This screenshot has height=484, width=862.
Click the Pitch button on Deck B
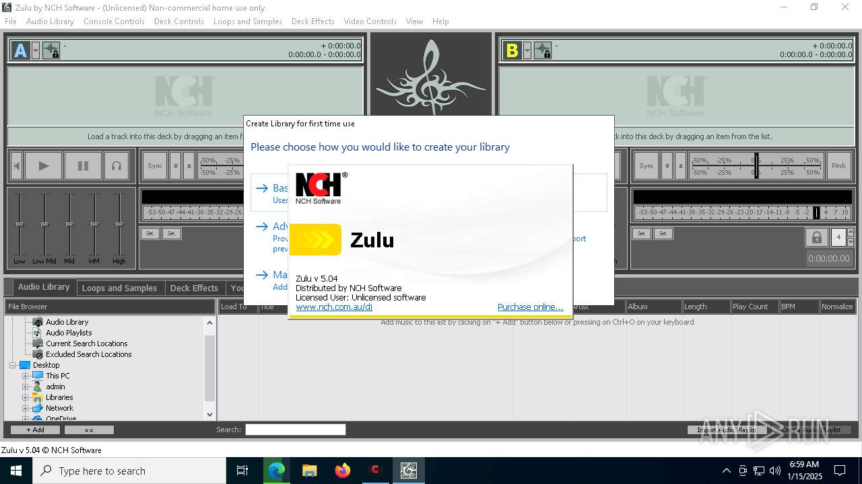tap(838, 166)
